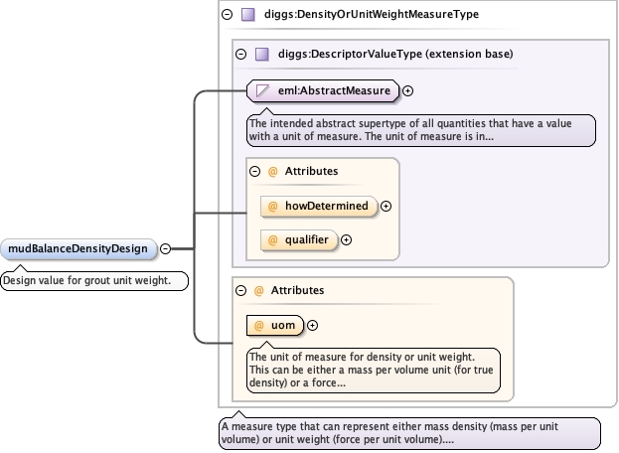The image size is (619, 453).
Task: Collapse the diggs:DescriptorValueType extension base
Action: pyautogui.click(x=241, y=54)
